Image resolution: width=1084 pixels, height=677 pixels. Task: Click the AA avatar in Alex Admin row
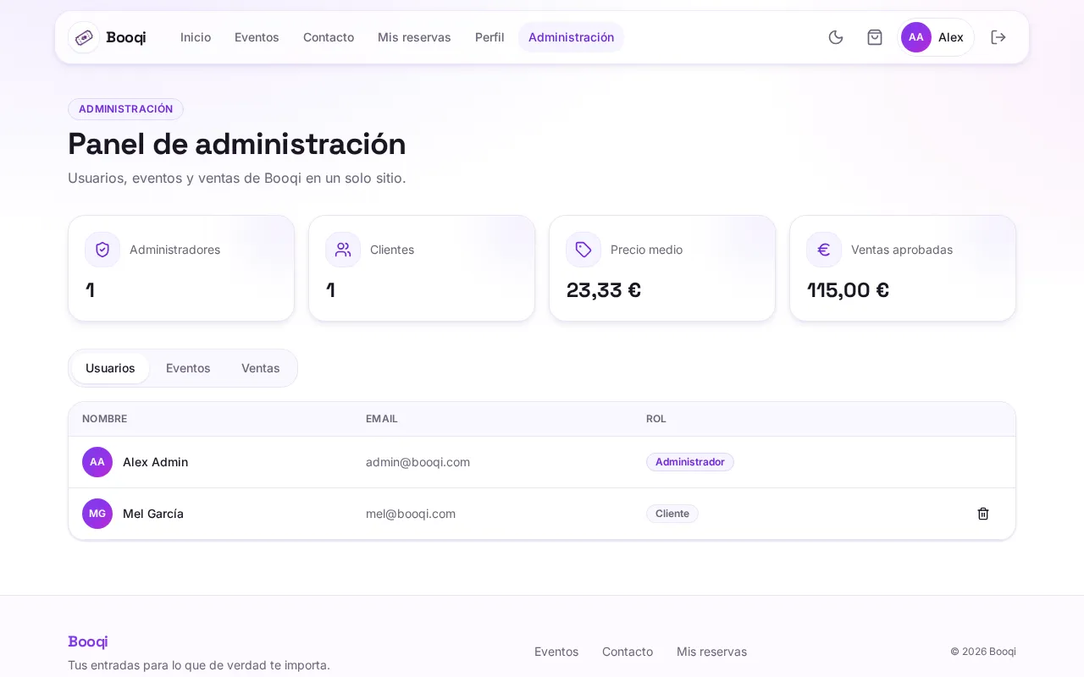click(97, 462)
